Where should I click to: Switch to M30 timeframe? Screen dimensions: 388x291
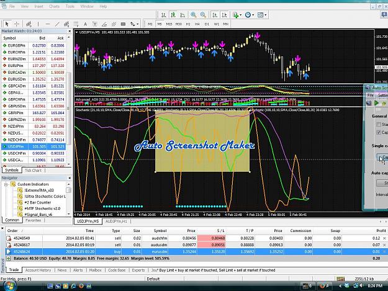(x=179, y=24)
